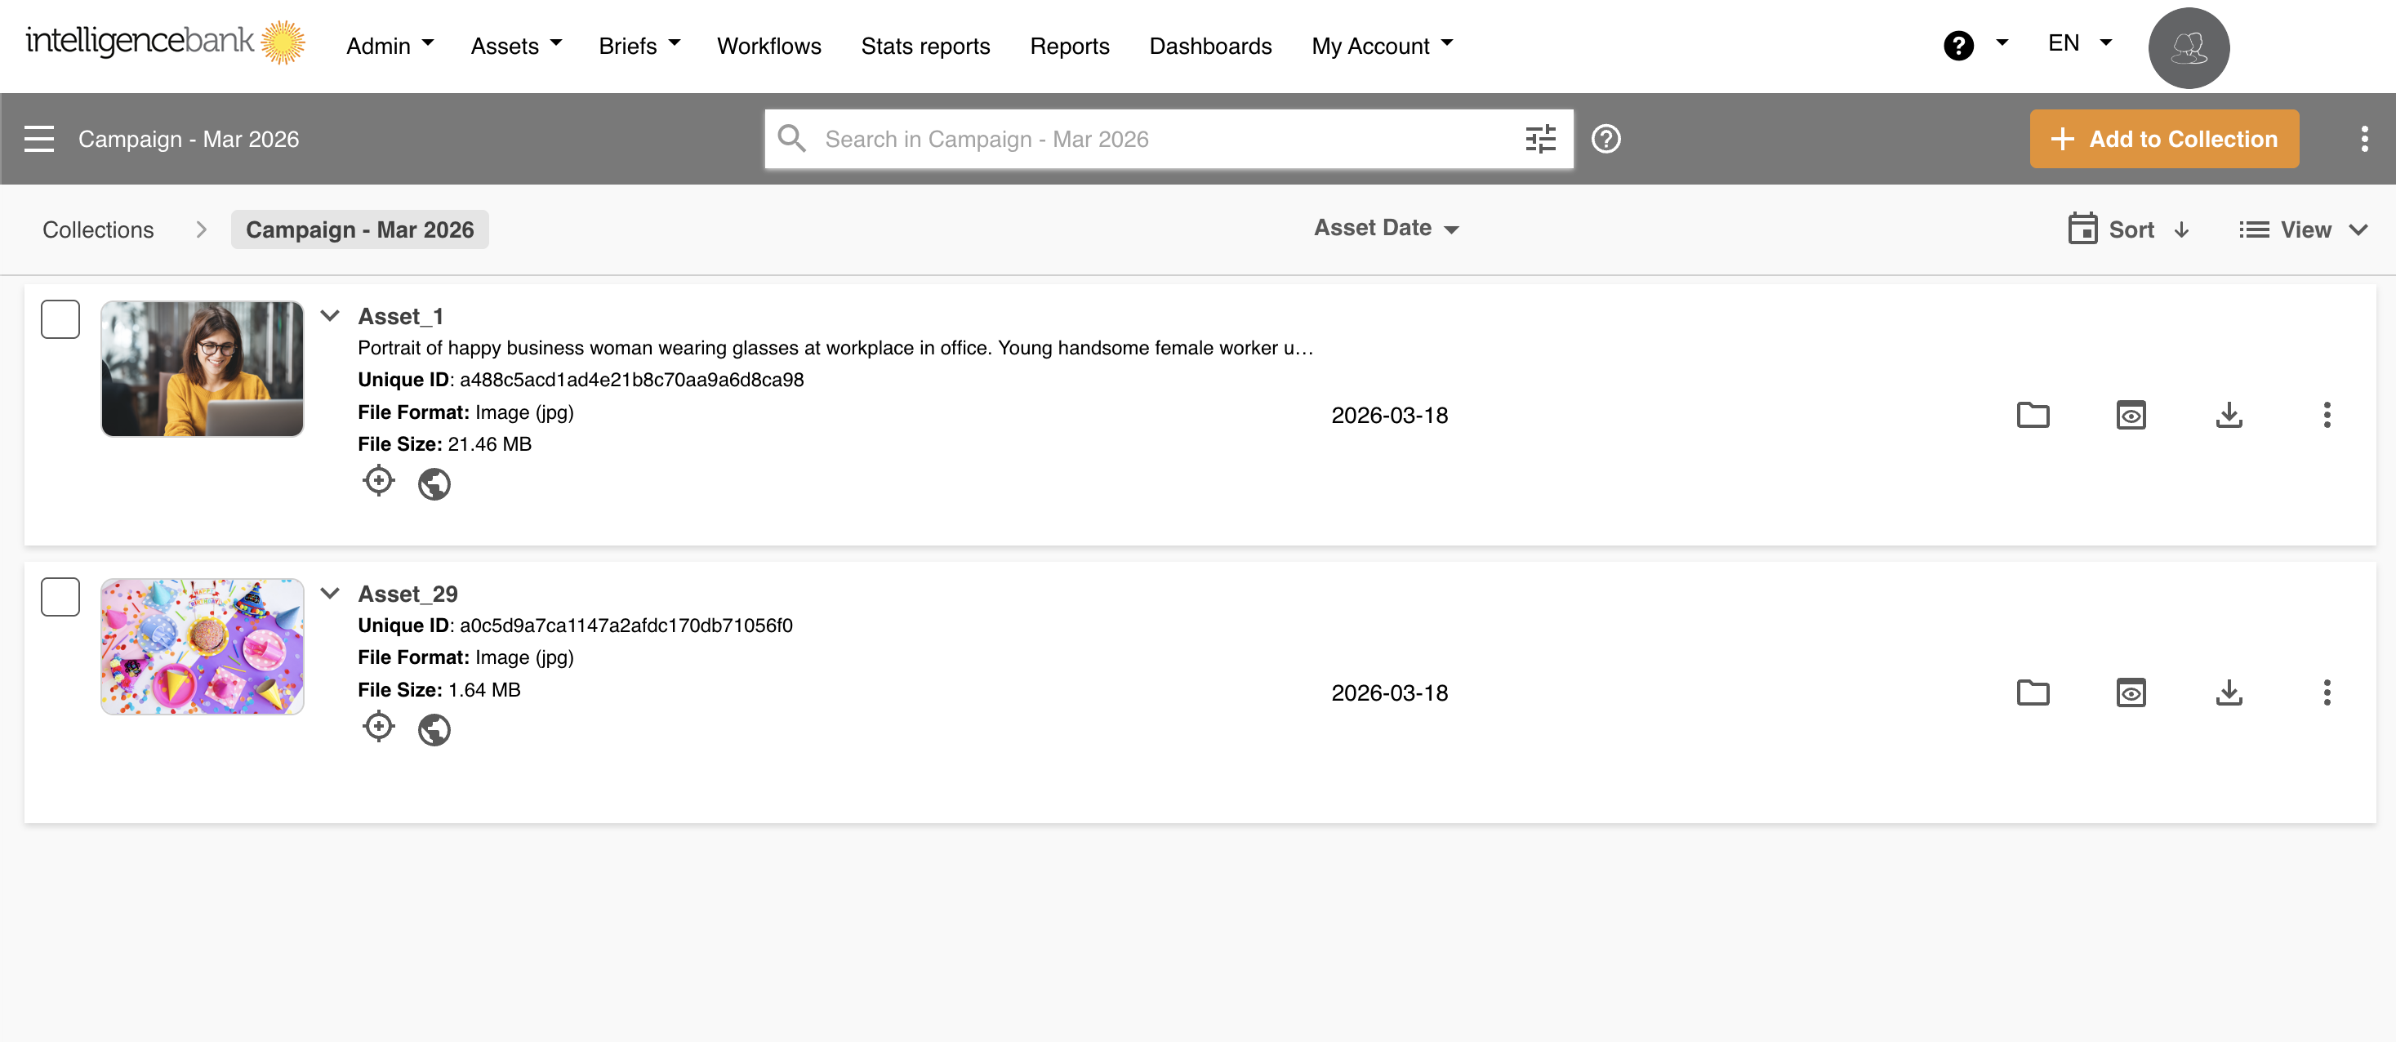Image resolution: width=2396 pixels, height=1042 pixels.
Task: Click the crosshair target icon under Asset_29
Action: [x=379, y=728]
